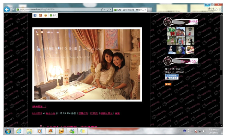Click the green 發文 post button
The image size is (226, 138).
click(x=53, y=15)
